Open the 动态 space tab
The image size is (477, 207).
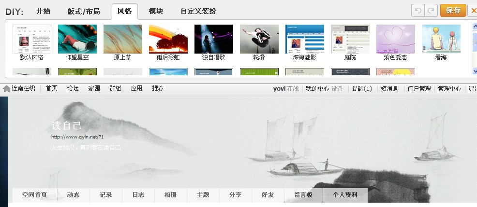point(74,195)
